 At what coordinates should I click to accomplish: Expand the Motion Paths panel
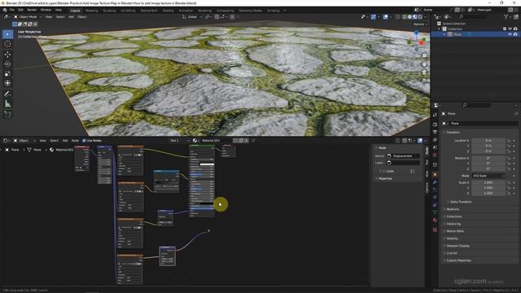pos(455,231)
